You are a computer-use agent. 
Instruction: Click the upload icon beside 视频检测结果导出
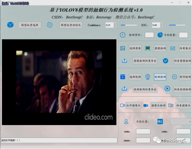coord(124,88)
